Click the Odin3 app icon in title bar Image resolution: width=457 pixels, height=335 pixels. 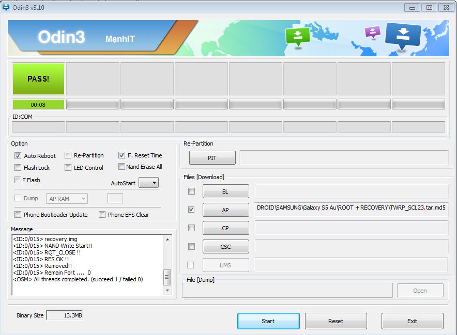click(x=6, y=7)
